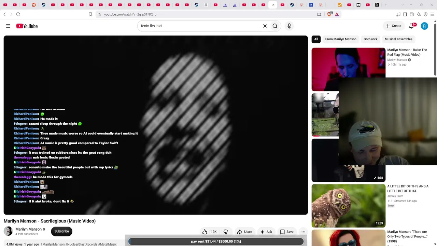
Task: Open the Jeffrey Bruff channel name
Action: coord(395,196)
